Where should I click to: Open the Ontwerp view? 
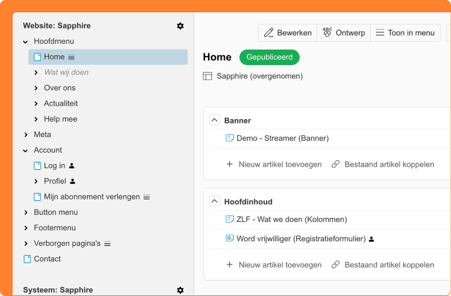343,33
